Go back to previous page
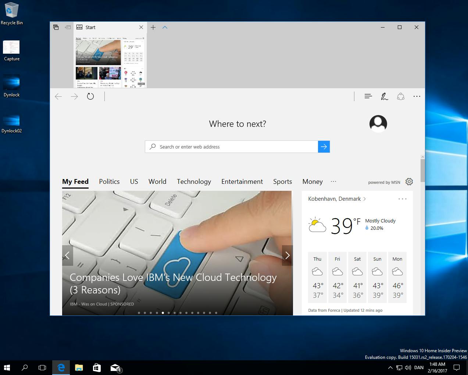The width and height of the screenshot is (468, 375). [58, 96]
